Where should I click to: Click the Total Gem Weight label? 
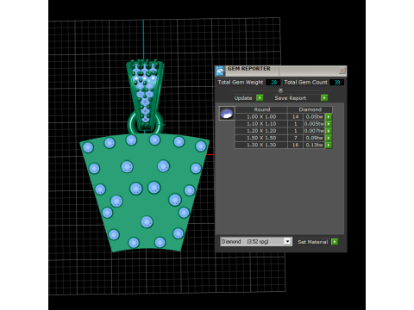pos(241,83)
